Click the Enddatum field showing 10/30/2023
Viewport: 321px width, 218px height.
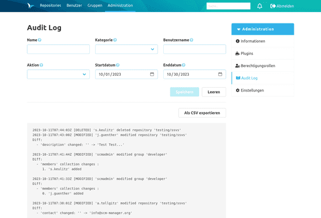[194, 74]
